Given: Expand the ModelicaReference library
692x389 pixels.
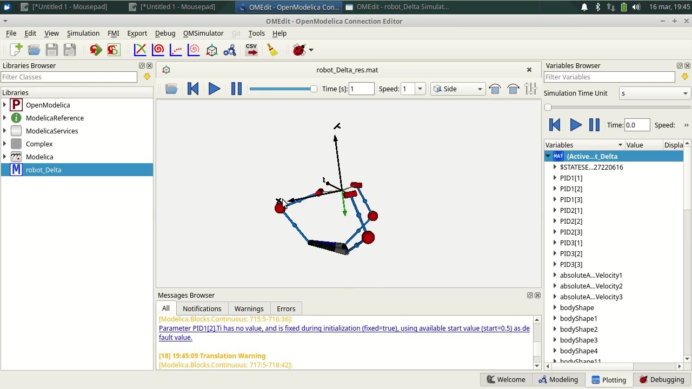Looking at the screenshot, I should [5, 118].
